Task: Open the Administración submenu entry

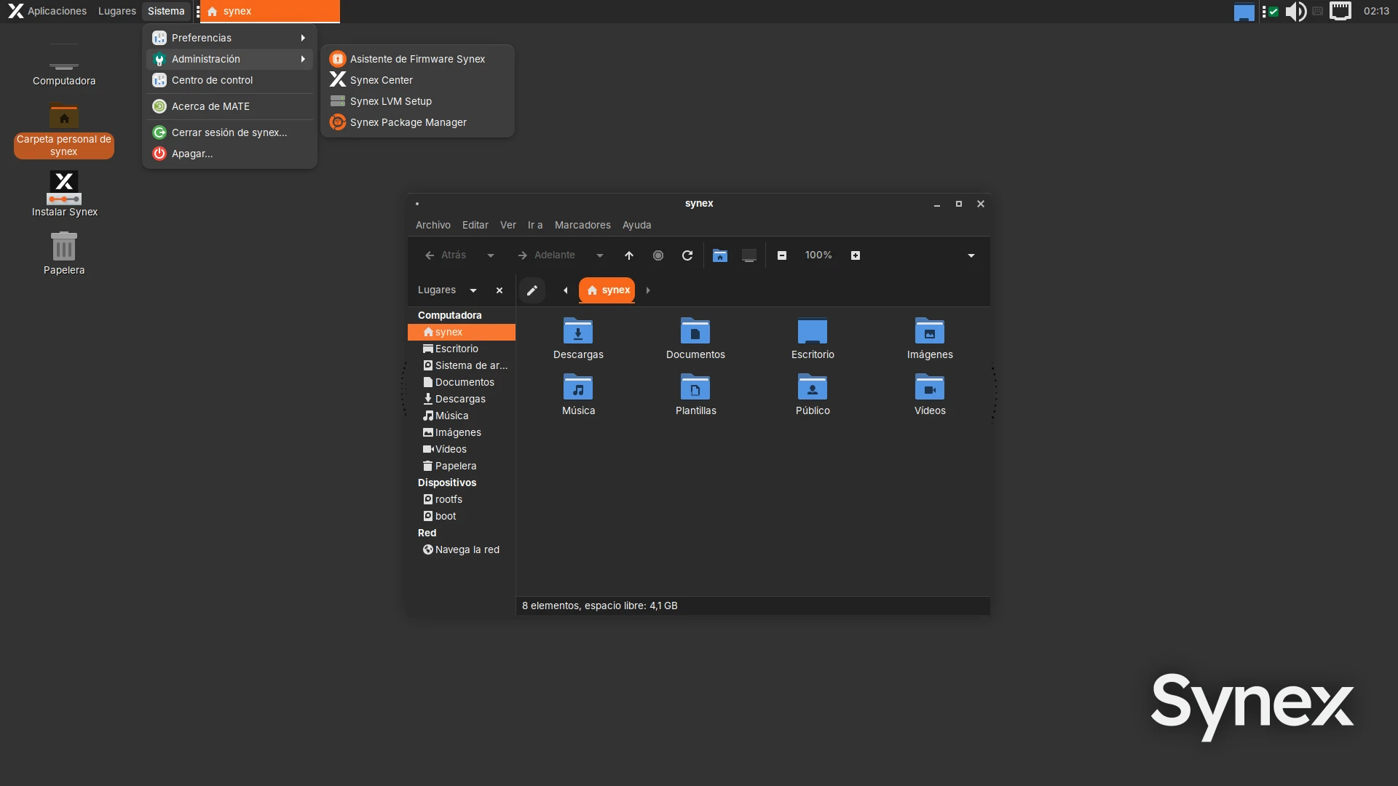Action: 229,59
